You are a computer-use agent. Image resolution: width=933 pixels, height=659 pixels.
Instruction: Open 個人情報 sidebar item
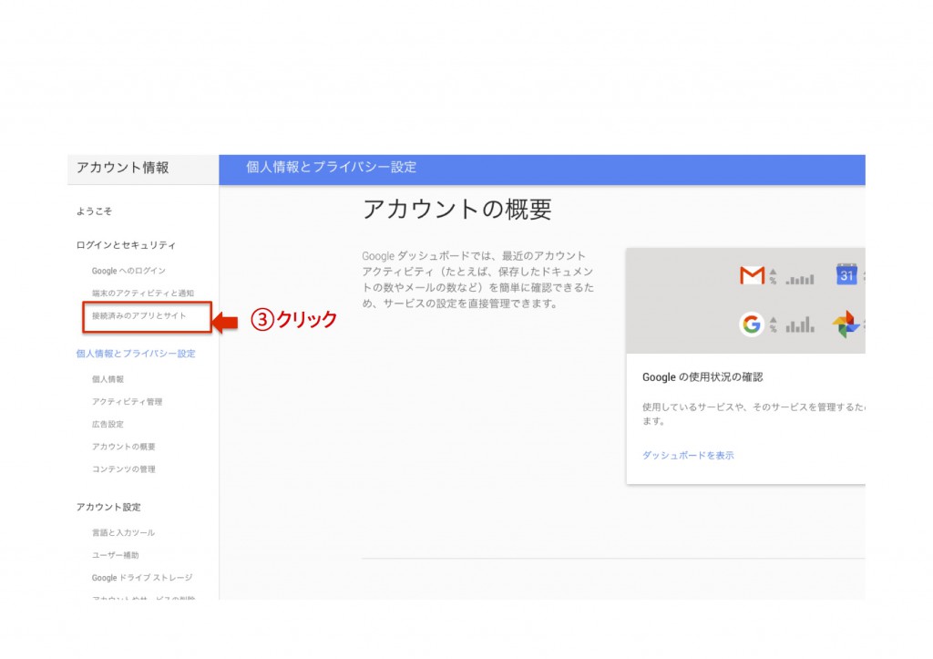point(108,379)
